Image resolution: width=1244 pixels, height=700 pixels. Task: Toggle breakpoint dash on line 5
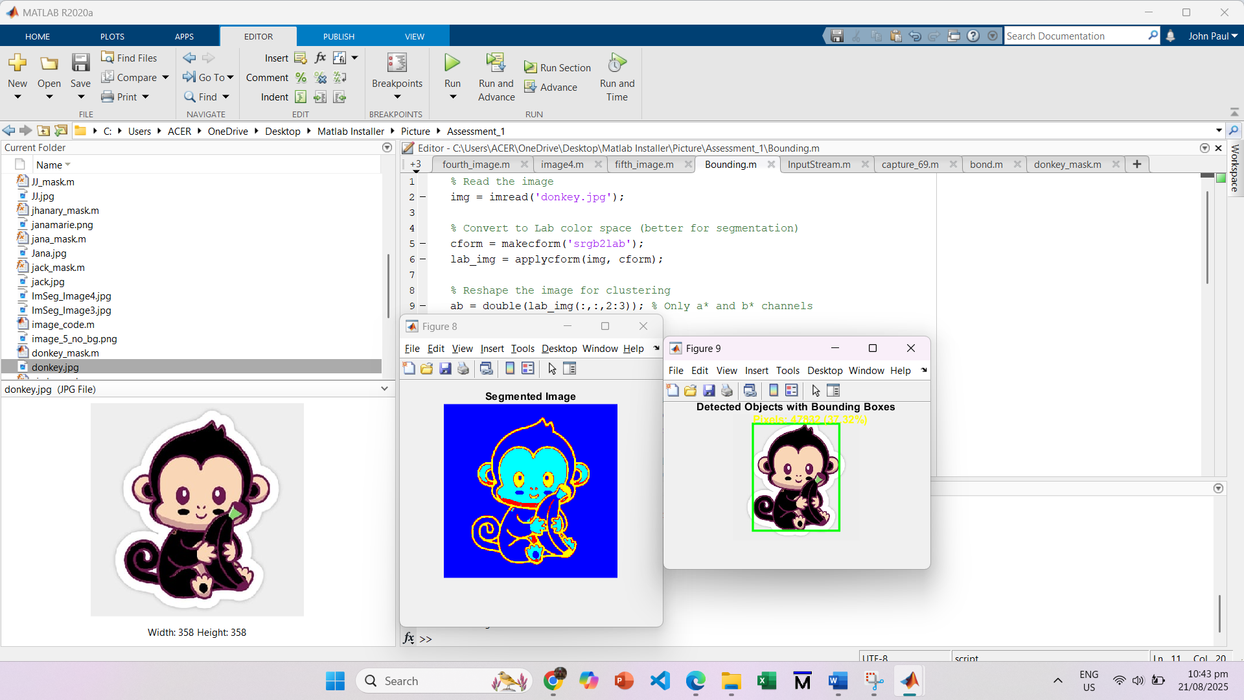coord(423,244)
